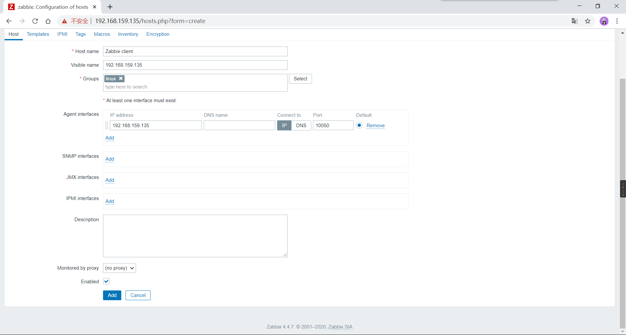Restore down the browser window

point(598,6)
